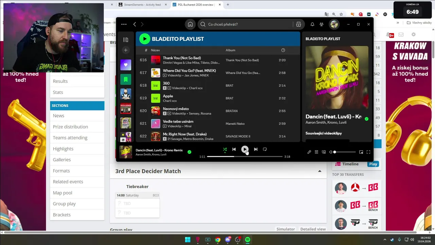Viewport: 435px width, 245px height.
Task: Toggle shuffle playback
Action: pos(225,149)
